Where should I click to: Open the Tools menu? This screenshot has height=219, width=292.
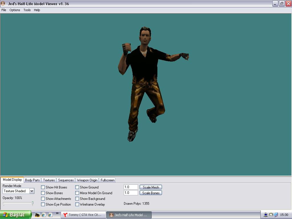tap(27, 10)
